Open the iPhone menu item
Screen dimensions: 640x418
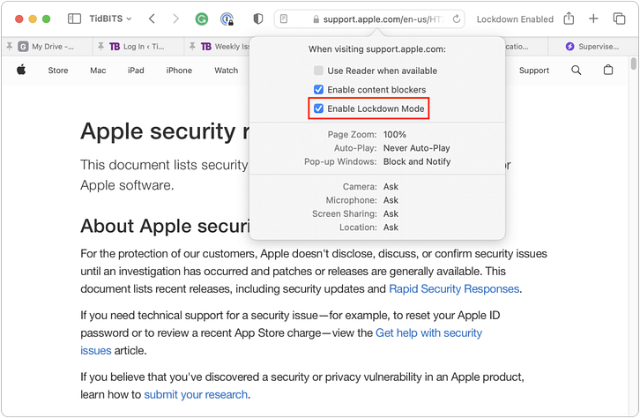[179, 71]
